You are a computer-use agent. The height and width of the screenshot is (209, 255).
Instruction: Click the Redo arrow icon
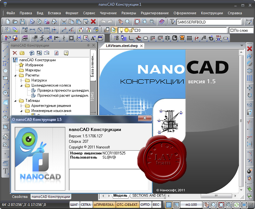coord(110,22)
